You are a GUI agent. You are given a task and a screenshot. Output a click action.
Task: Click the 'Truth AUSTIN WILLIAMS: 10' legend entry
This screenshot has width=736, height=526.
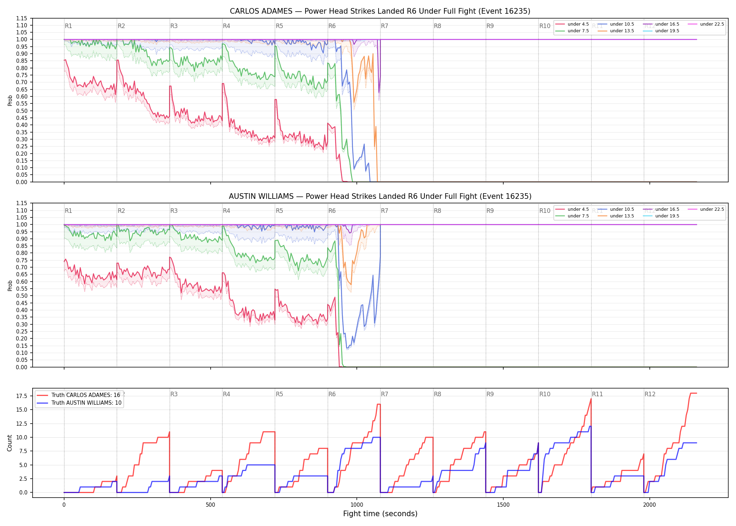tap(79, 403)
